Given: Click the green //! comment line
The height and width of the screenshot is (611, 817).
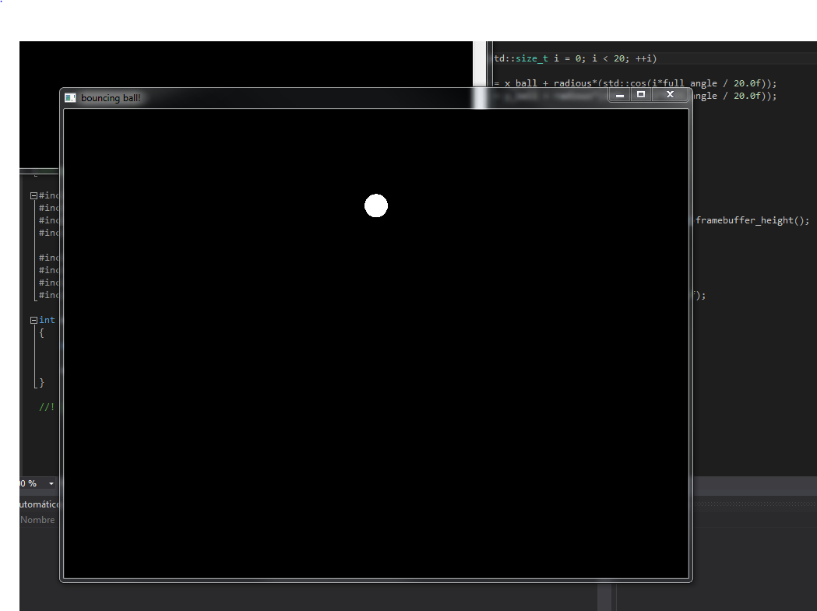Looking at the screenshot, I should tap(47, 407).
